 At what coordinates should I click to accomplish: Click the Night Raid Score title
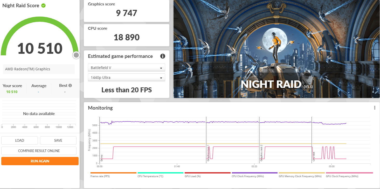coord(21,5)
